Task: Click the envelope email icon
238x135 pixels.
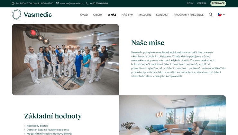Action: point(57,3)
